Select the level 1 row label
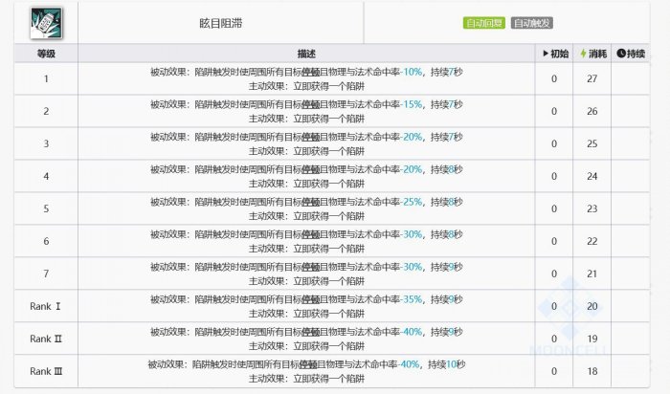670x394 pixels. [x=46, y=78]
